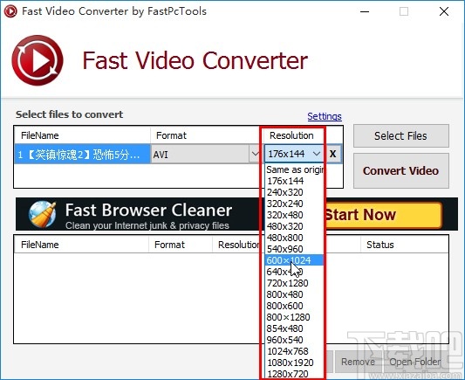Select the file row named 笑镇惊魂2

pos(82,155)
